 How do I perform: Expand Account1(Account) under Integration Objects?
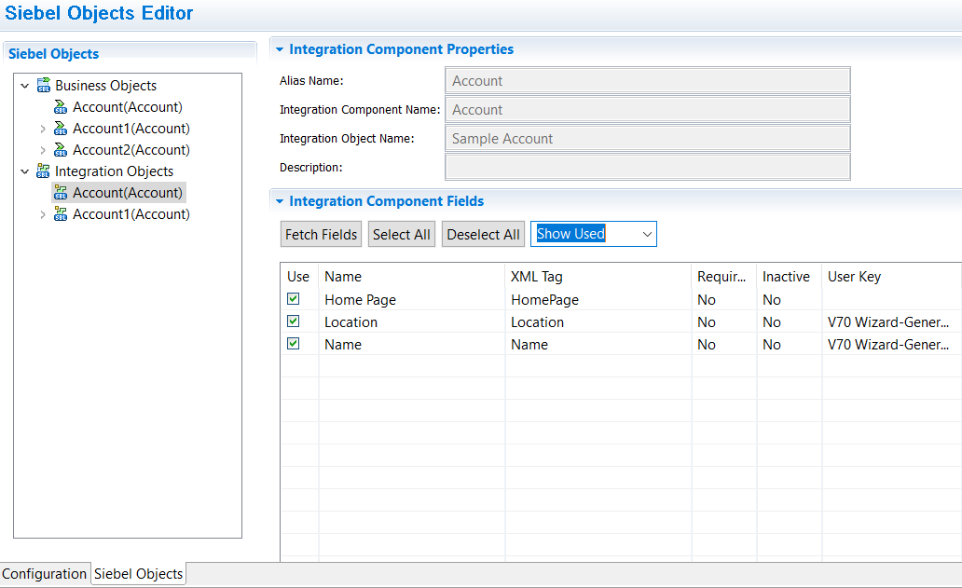(42, 214)
